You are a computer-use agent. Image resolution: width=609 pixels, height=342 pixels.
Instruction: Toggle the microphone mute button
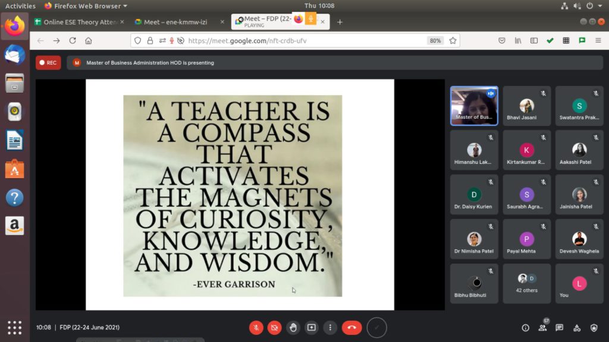tap(256, 328)
